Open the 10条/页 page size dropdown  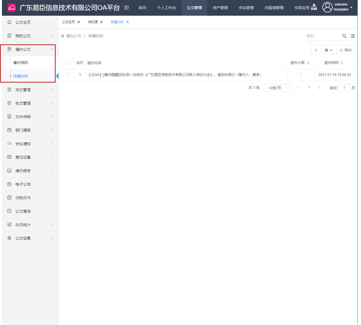[x=277, y=88]
